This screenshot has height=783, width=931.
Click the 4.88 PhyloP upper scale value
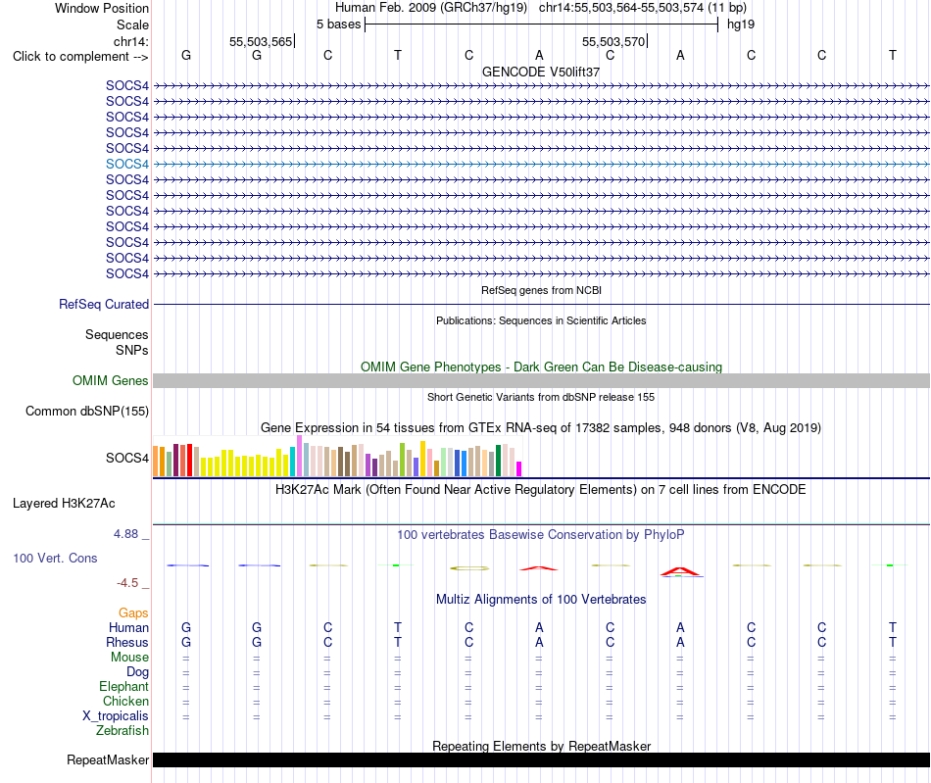(125, 534)
